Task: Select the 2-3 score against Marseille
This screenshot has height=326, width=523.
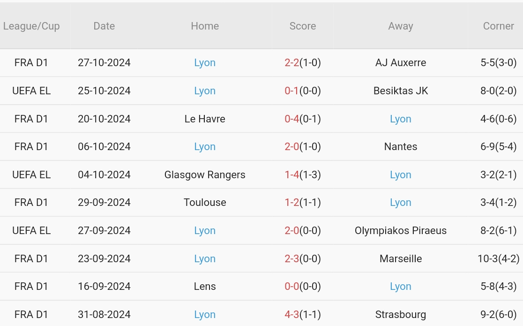Action: click(x=292, y=259)
